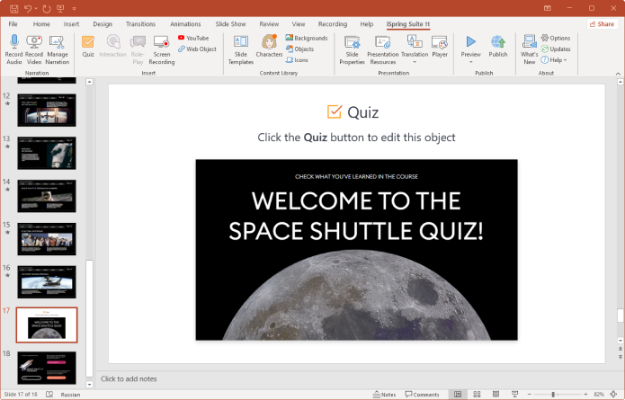Image resolution: width=625 pixels, height=400 pixels.
Task: Open Presentation Resources
Action: click(383, 49)
